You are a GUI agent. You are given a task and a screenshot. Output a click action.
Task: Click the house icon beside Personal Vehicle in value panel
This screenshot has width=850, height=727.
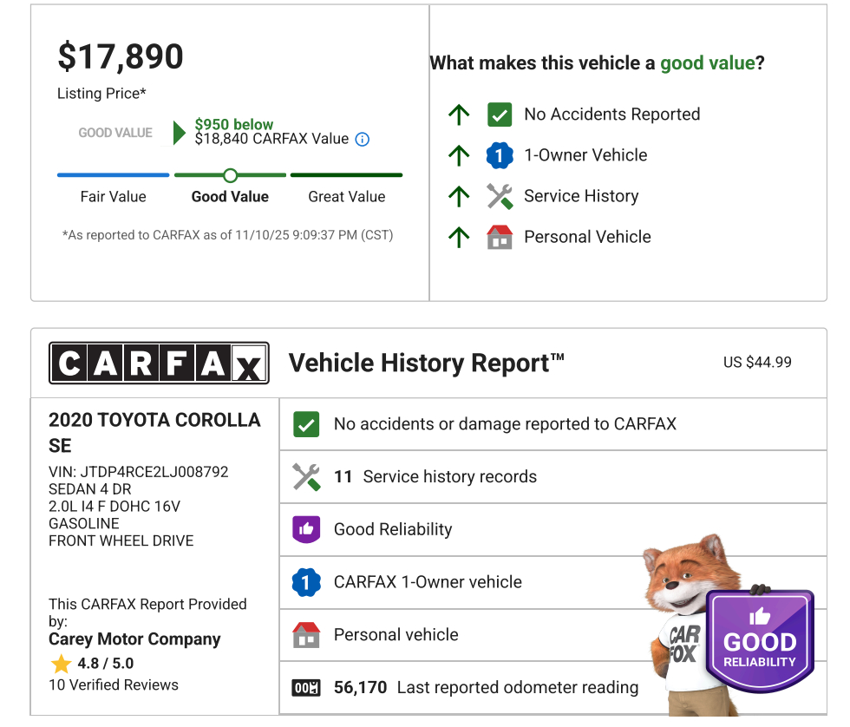(x=500, y=237)
